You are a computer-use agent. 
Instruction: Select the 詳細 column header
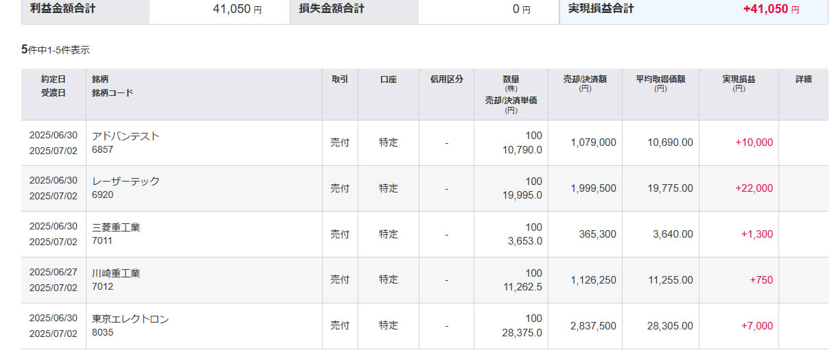804,79
